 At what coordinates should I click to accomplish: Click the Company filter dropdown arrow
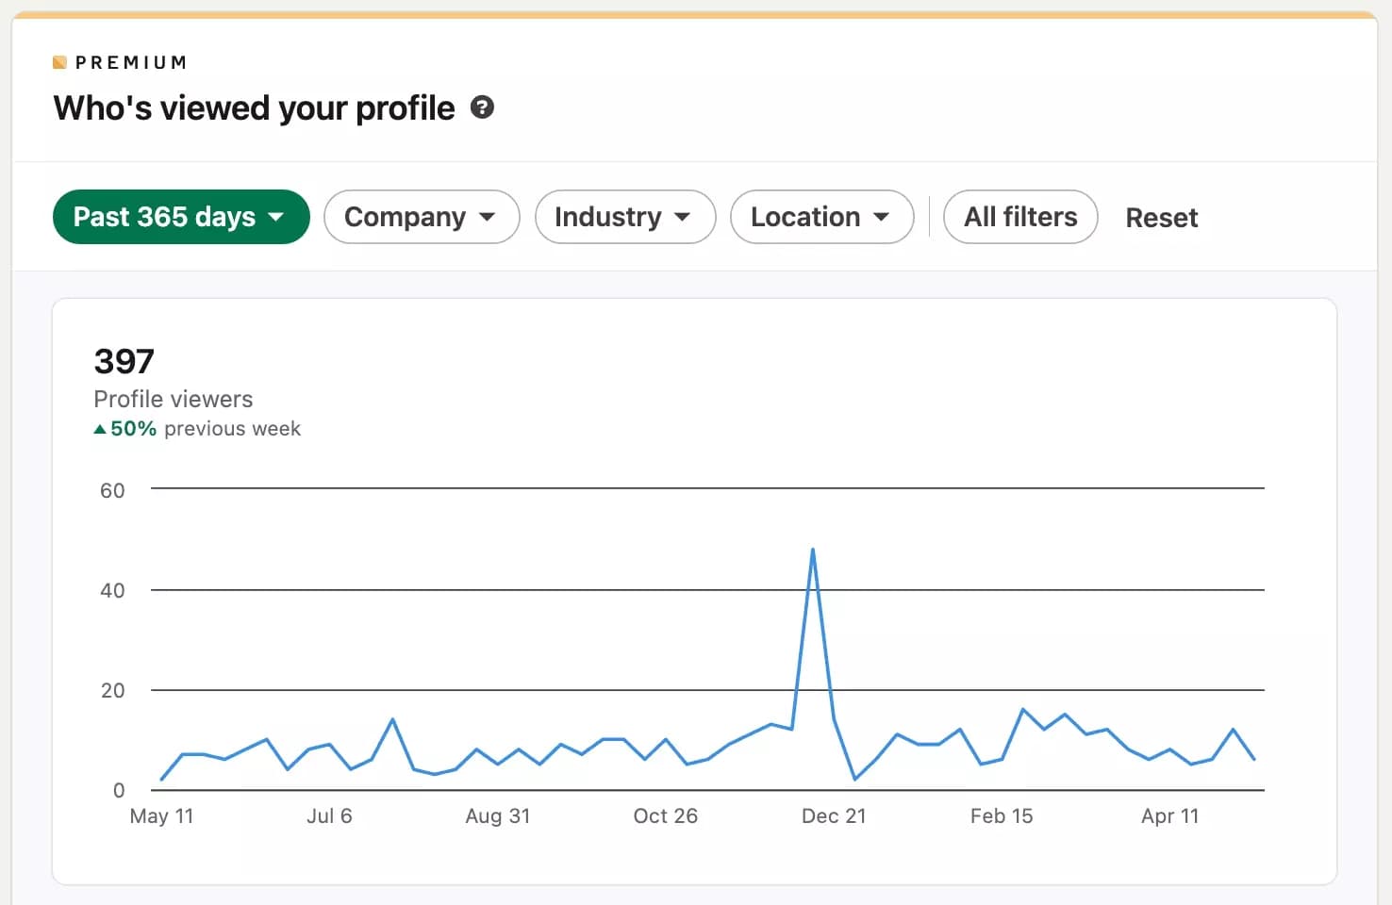pos(489,217)
